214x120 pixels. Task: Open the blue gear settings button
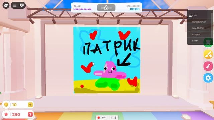click(x=208, y=78)
